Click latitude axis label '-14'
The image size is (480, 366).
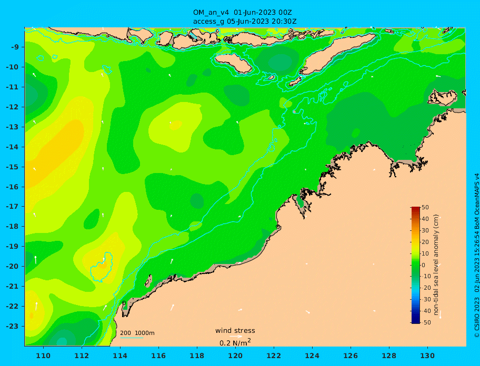pos(12,147)
